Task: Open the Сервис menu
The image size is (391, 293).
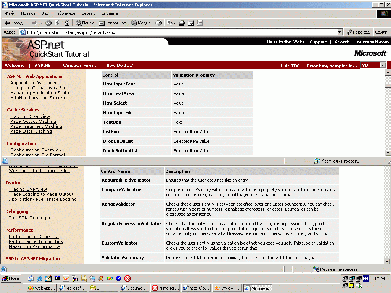Action: point(88,13)
